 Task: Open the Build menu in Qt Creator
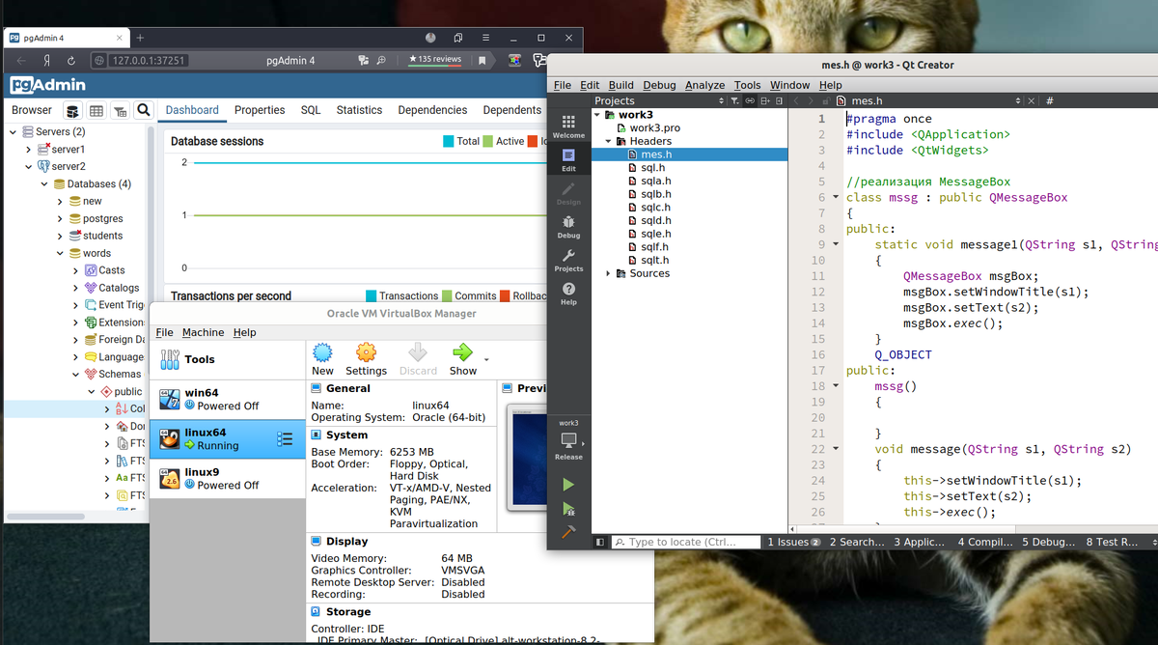(x=620, y=85)
